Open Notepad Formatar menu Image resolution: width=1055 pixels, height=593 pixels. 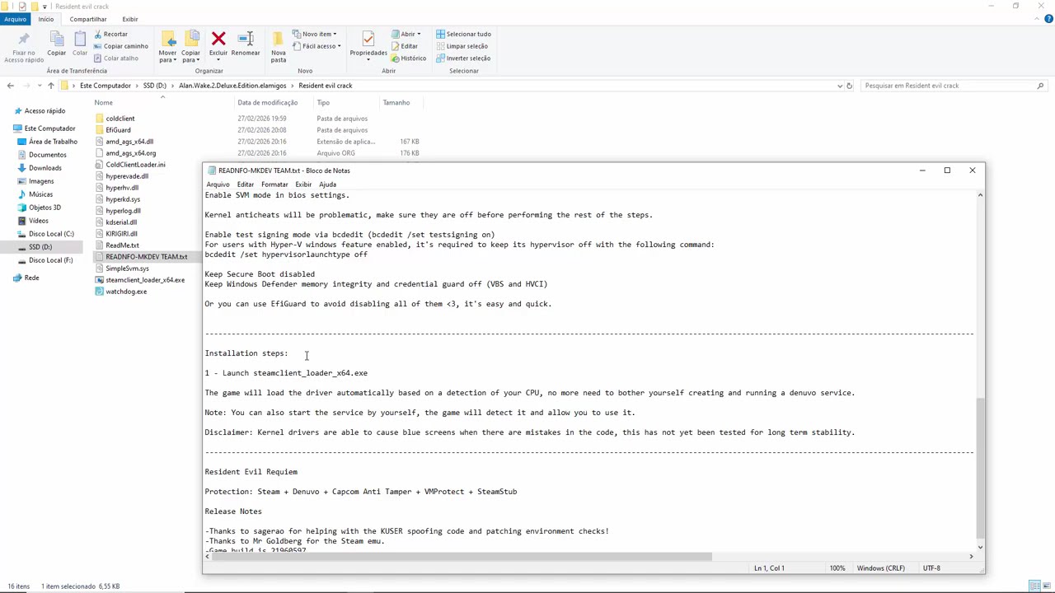(x=274, y=184)
